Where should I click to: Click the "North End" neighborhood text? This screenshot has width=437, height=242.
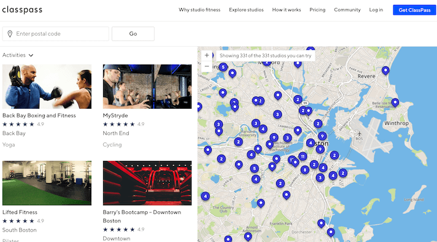click(116, 133)
